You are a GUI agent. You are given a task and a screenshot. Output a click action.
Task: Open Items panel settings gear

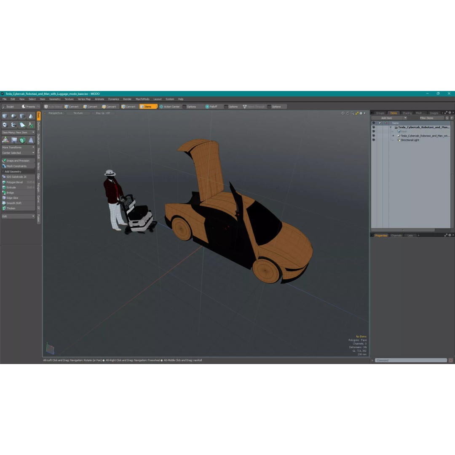tap(450, 112)
